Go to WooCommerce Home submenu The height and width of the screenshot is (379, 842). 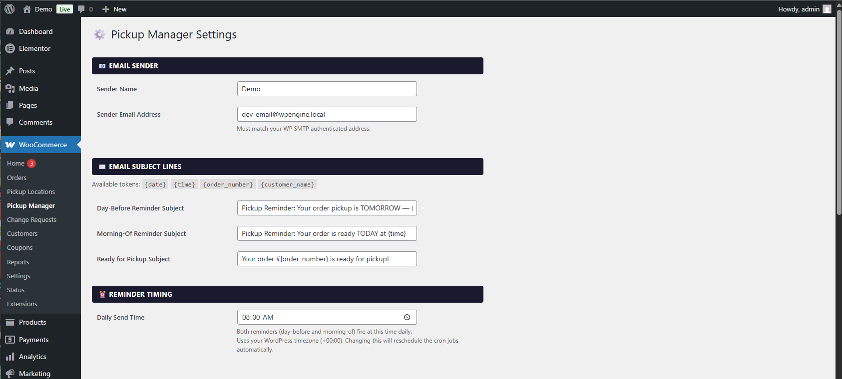15,163
